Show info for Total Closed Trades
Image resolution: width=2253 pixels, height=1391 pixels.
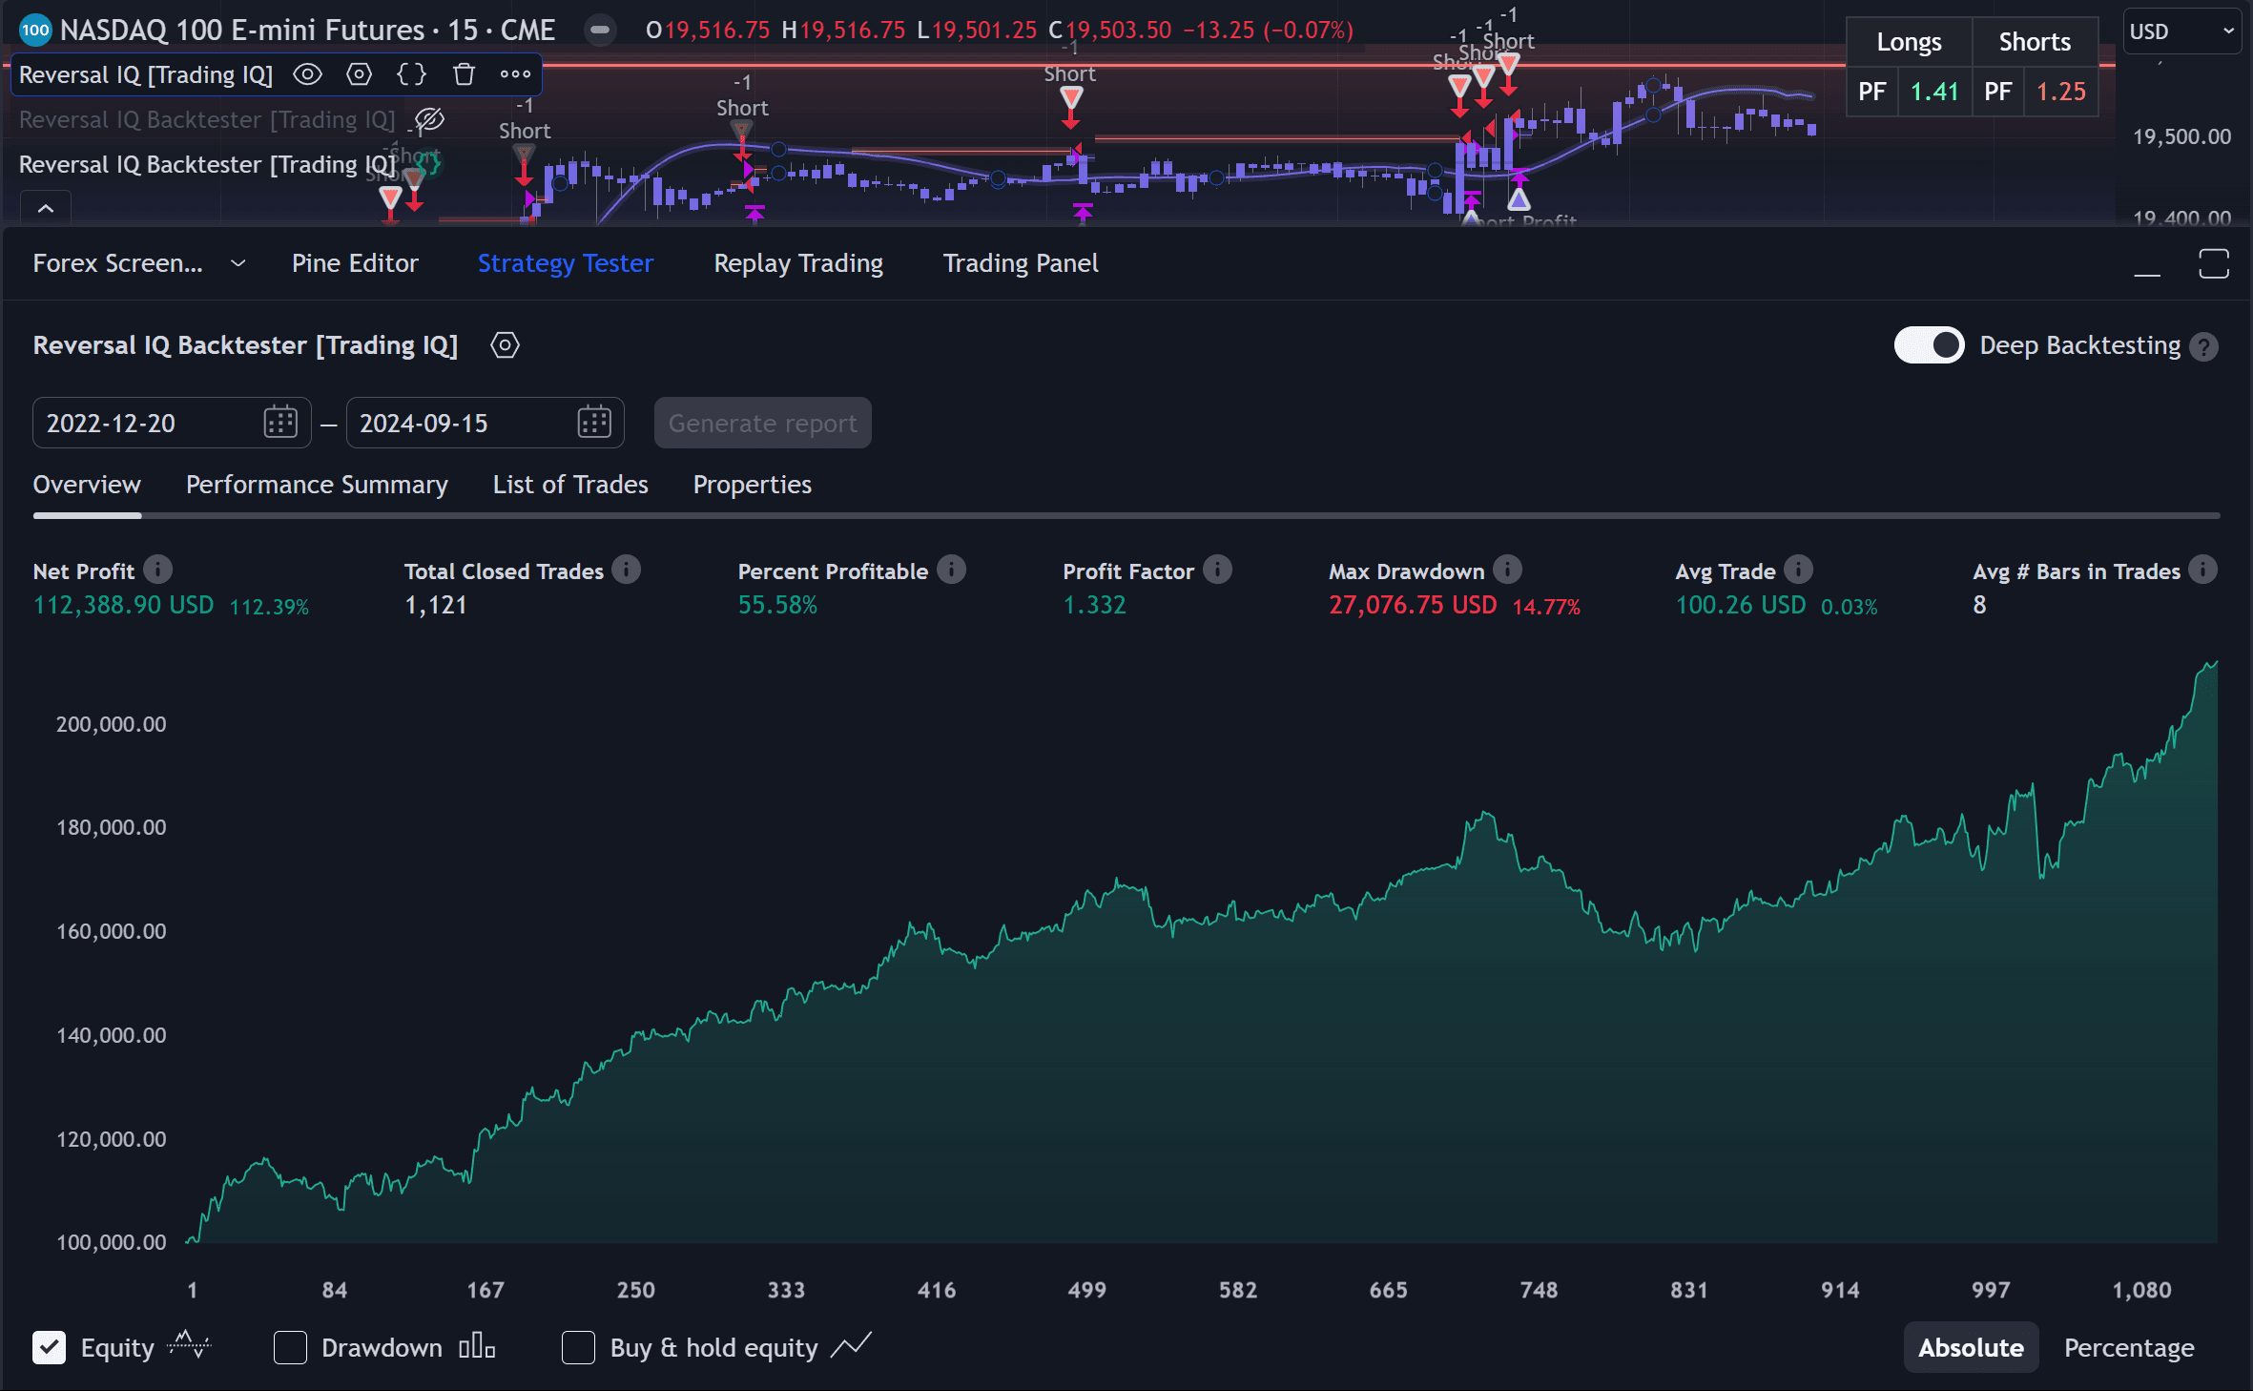click(627, 571)
